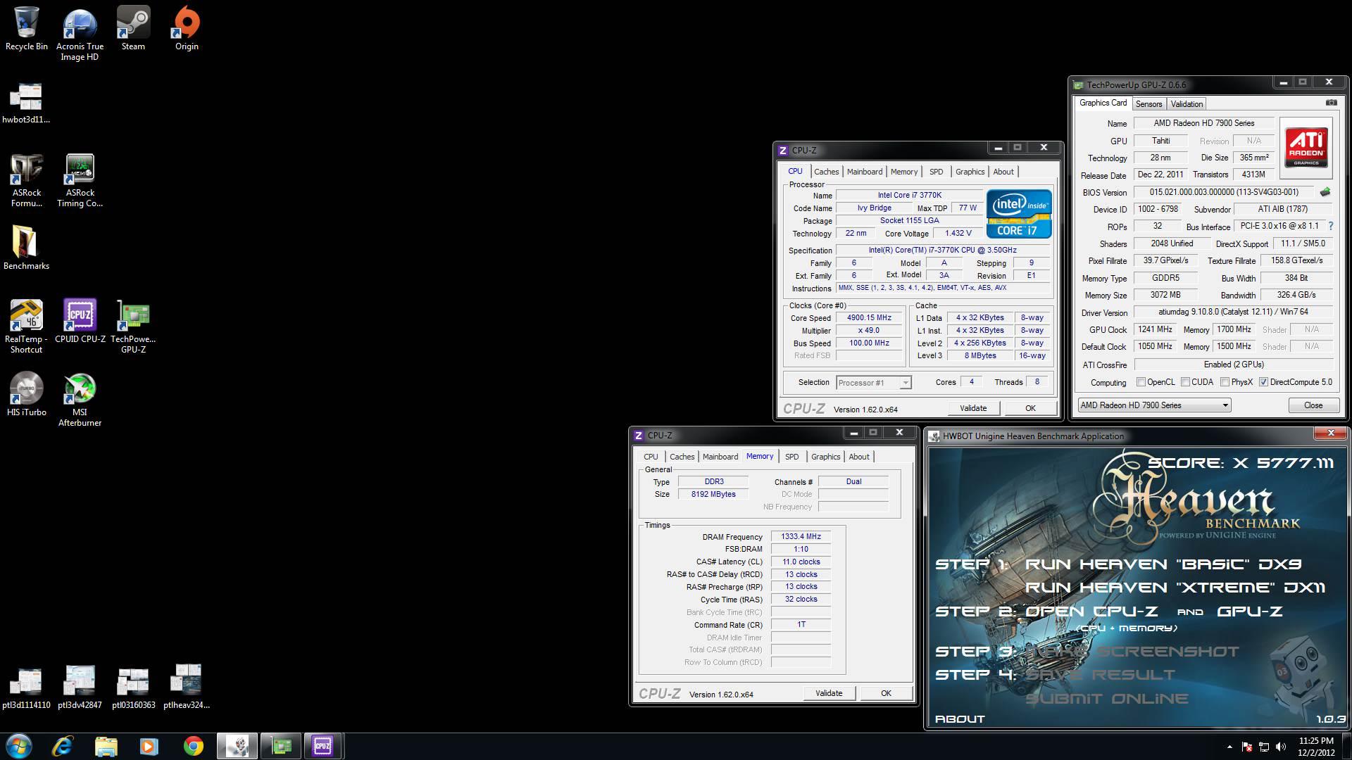Click the Close button in GPU-Z
The image size is (1352, 760).
(x=1313, y=405)
